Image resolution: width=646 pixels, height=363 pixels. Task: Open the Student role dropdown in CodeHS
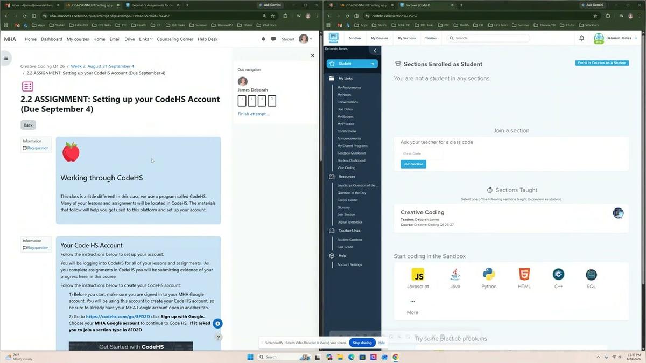pyautogui.click(x=352, y=64)
